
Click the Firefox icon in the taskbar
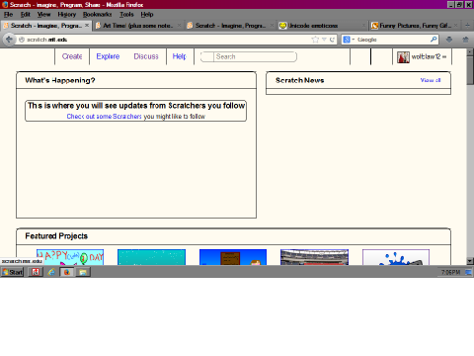67,272
